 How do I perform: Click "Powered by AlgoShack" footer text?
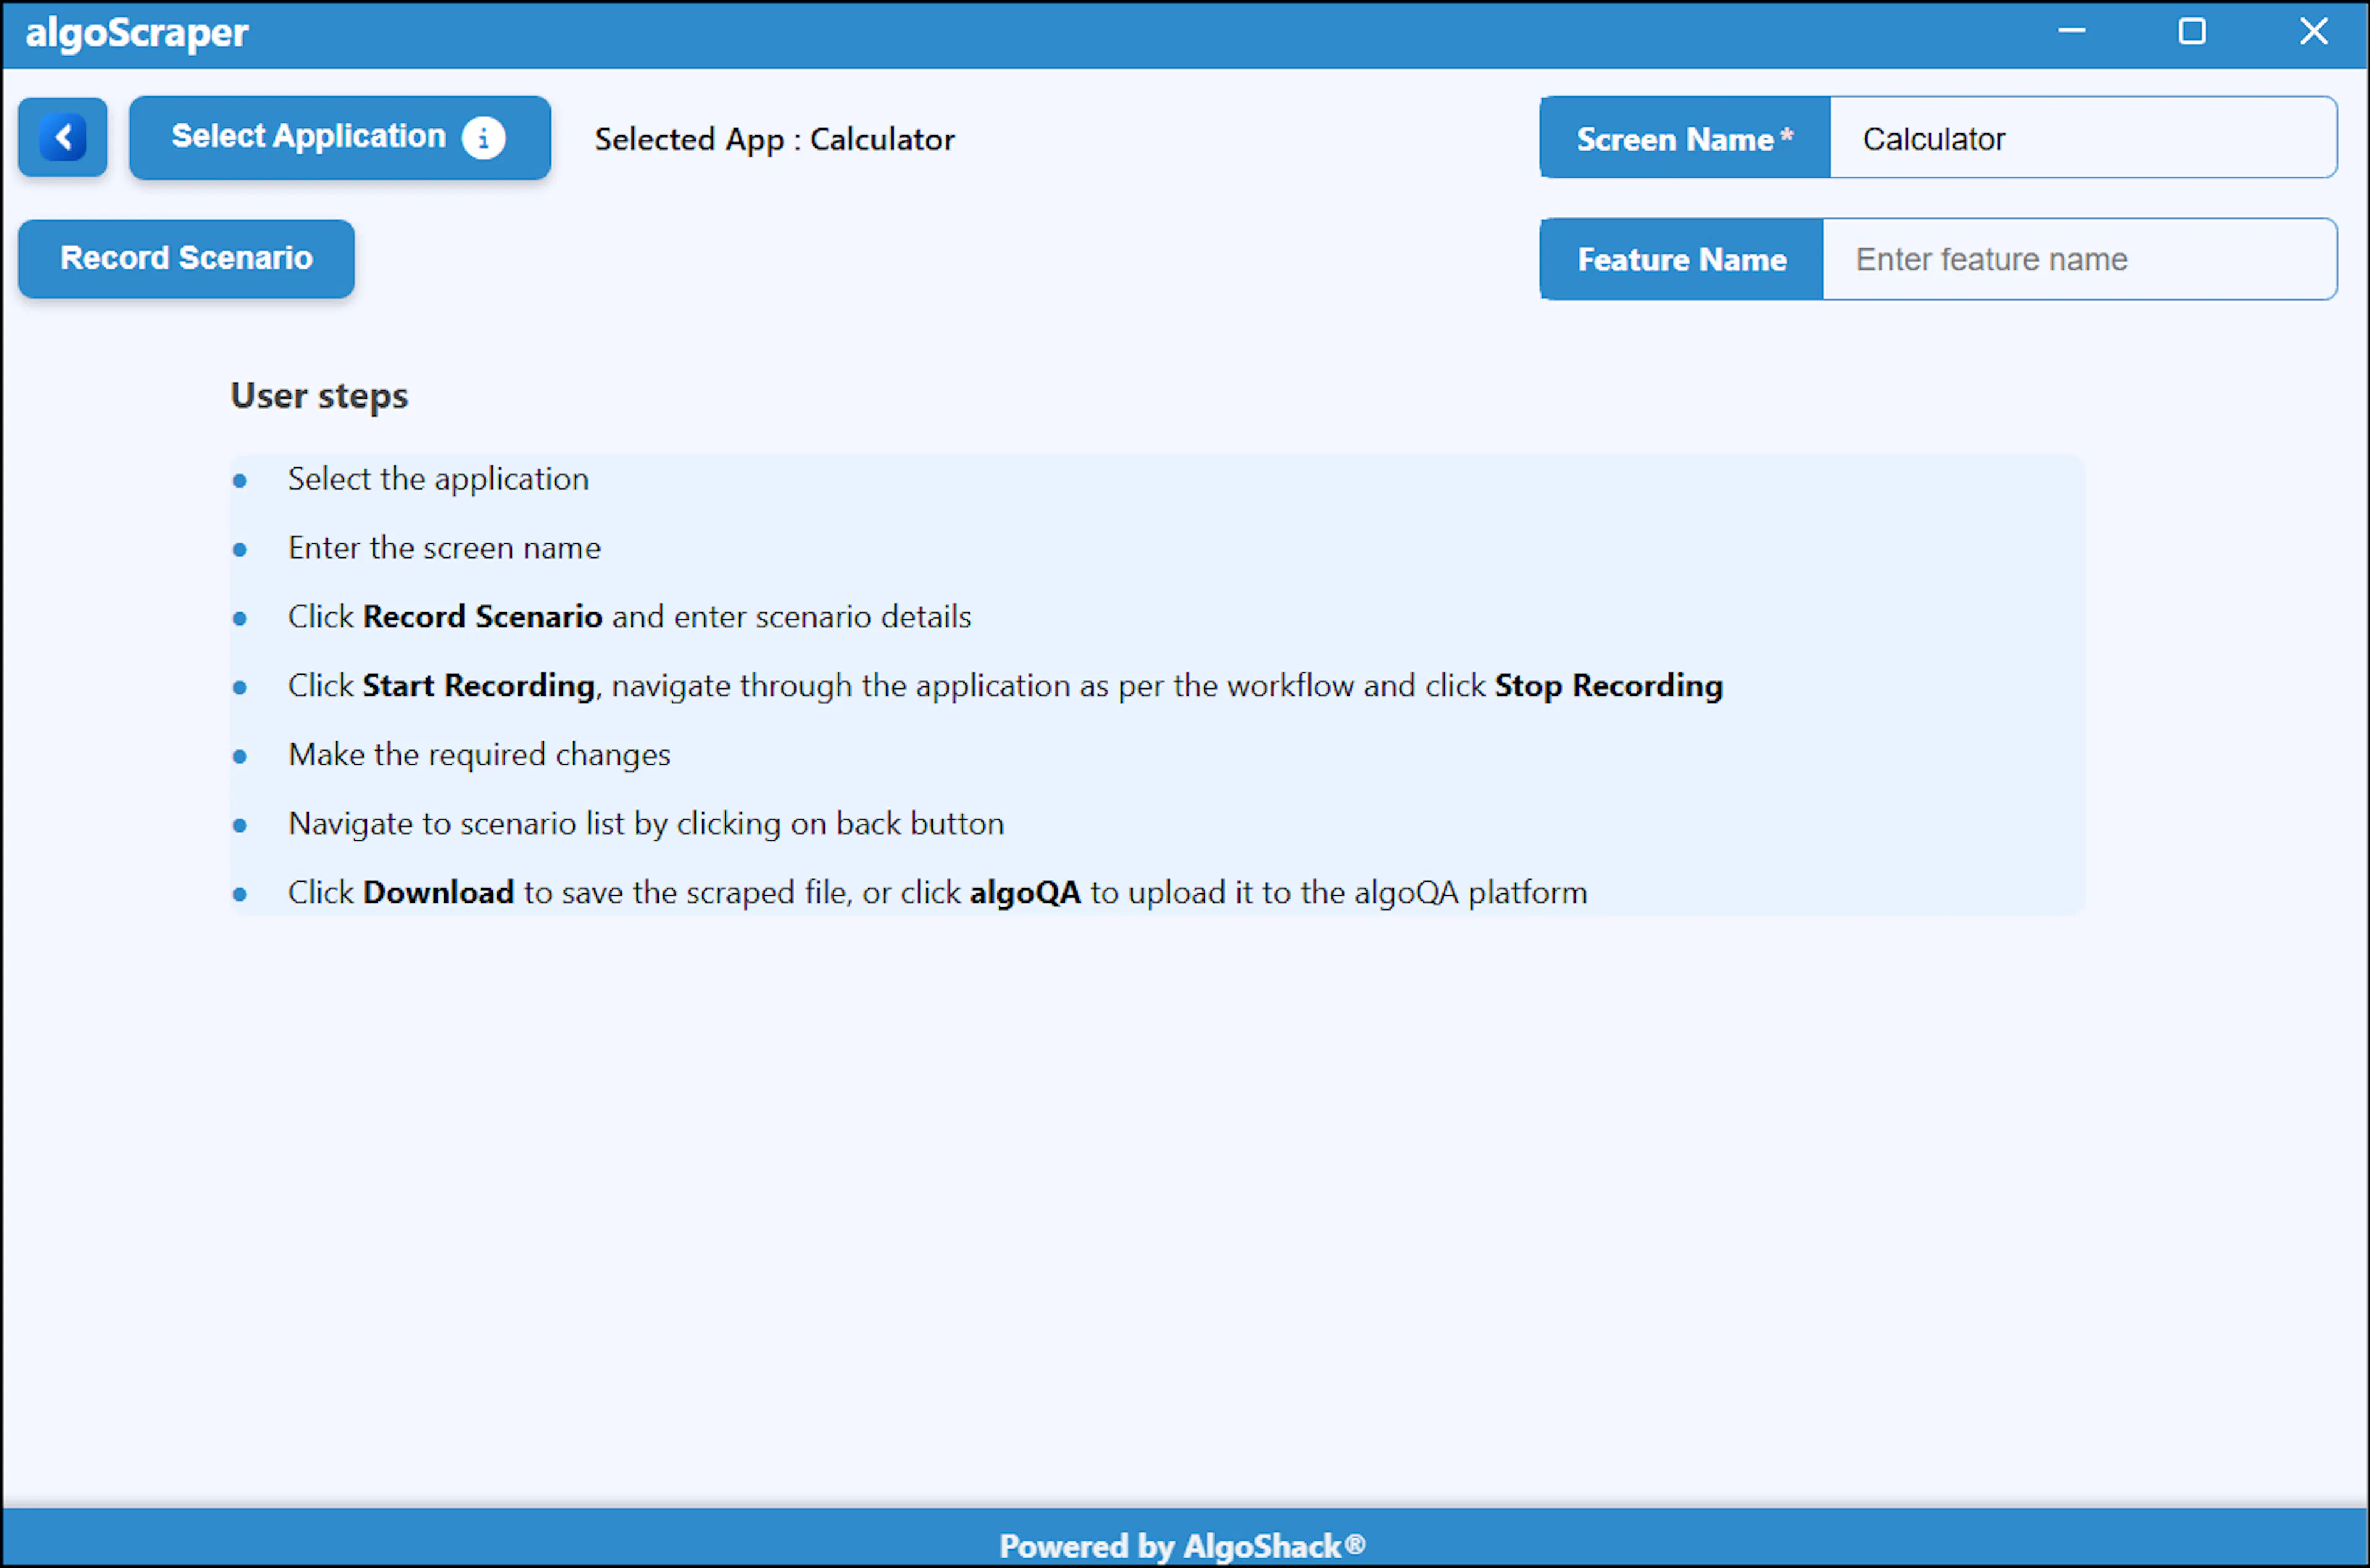click(x=1184, y=1546)
